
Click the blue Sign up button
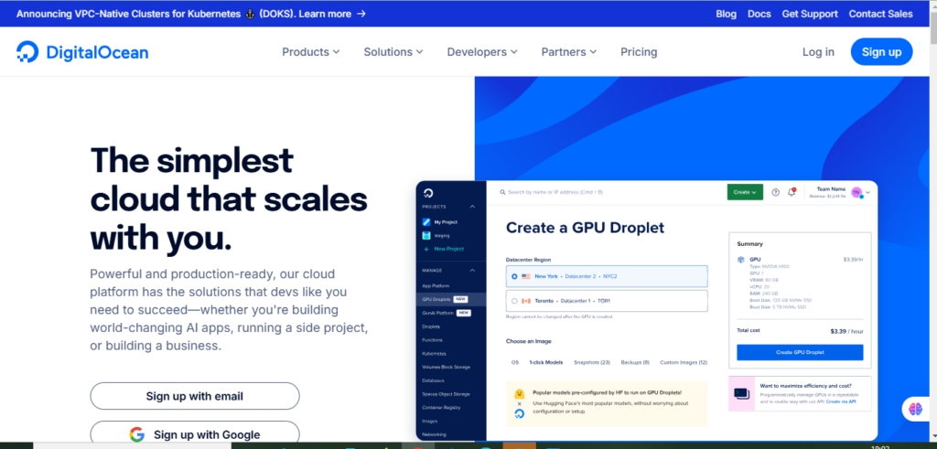(880, 52)
